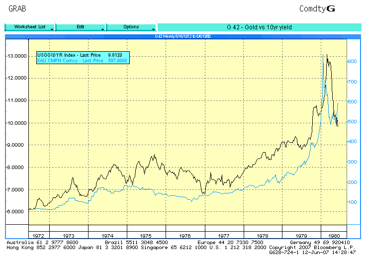
Task: Expand the Options dropdown arrow
Action: (x=154, y=29)
